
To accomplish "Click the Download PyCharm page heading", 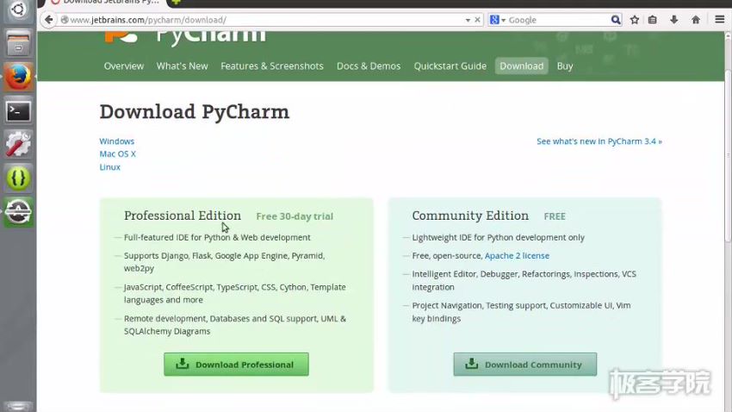I will pyautogui.click(x=195, y=112).
